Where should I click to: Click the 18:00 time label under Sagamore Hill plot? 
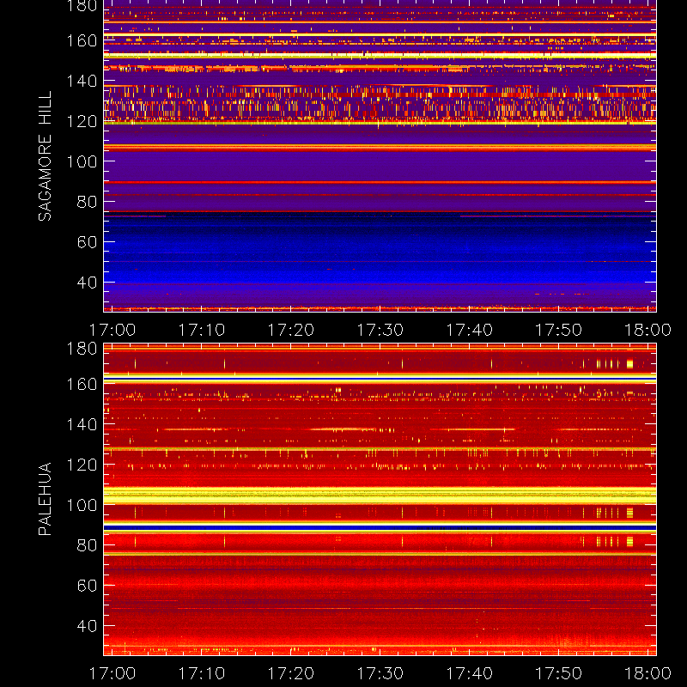647,330
